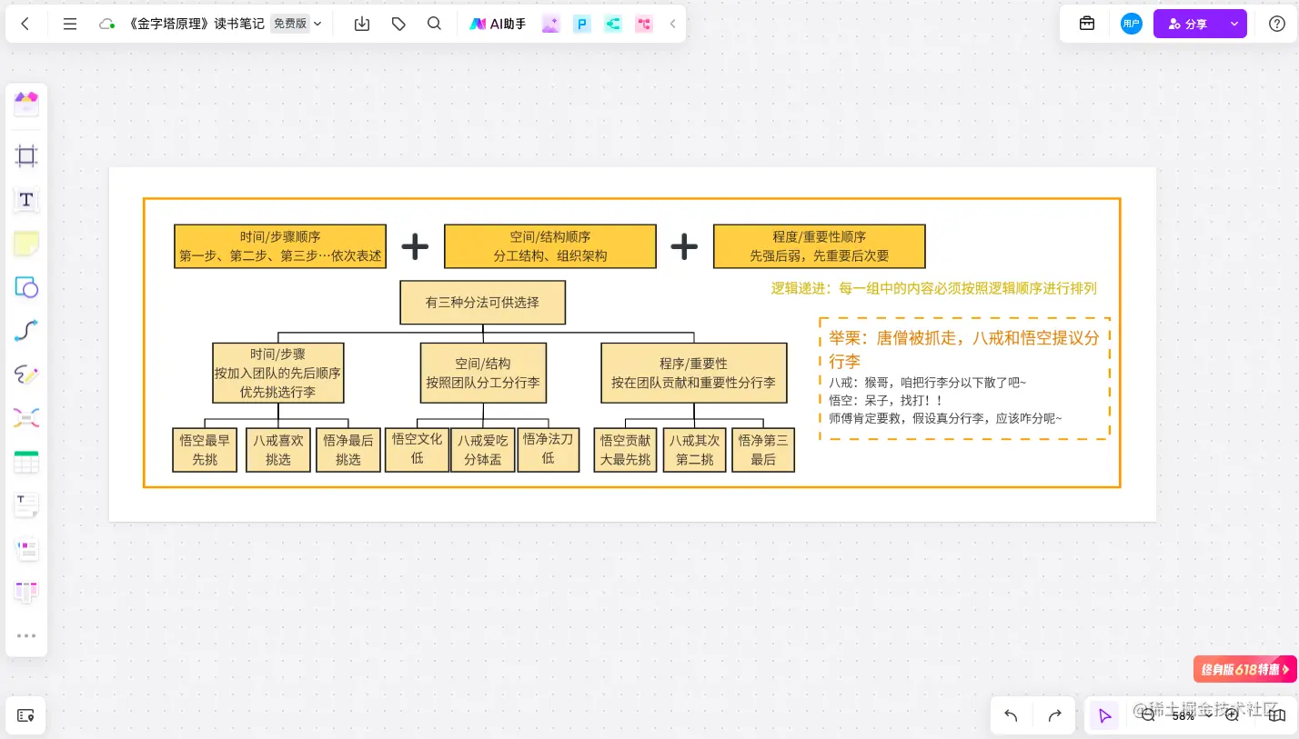Show more tools via three dots

pos(26,636)
